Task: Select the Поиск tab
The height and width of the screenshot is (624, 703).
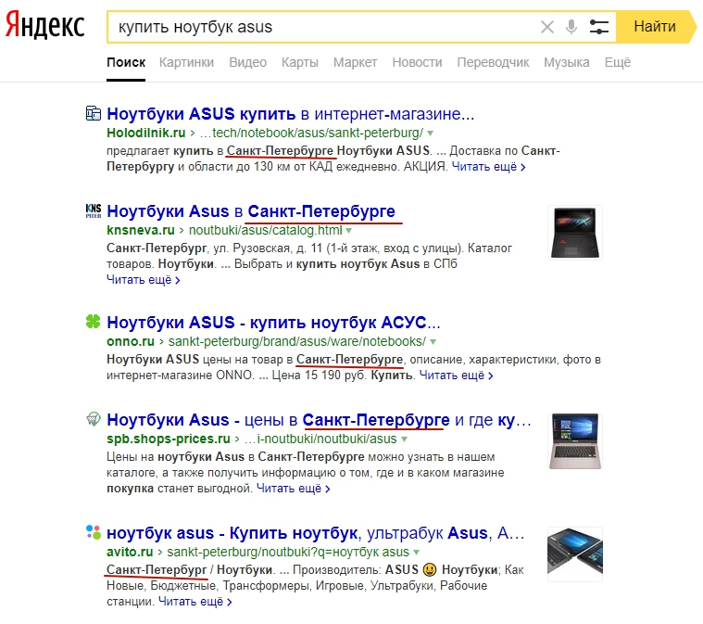Action: [126, 62]
